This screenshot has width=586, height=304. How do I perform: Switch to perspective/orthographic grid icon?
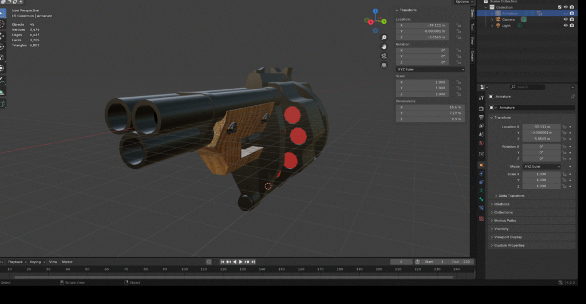(x=383, y=65)
